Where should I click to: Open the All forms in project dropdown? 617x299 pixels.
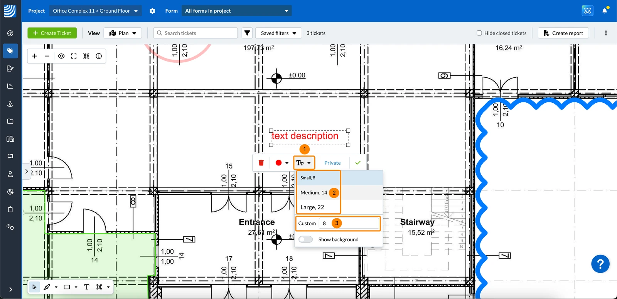click(236, 11)
